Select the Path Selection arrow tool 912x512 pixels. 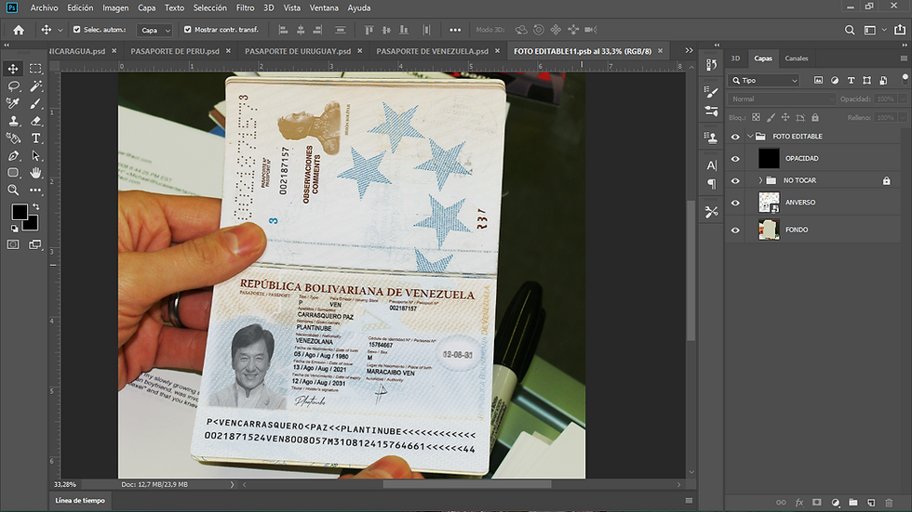35,155
